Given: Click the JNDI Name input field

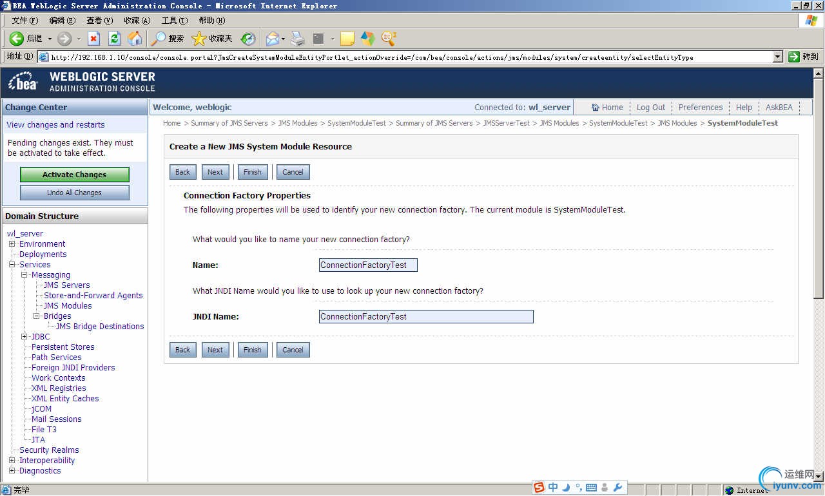Looking at the screenshot, I should point(426,316).
